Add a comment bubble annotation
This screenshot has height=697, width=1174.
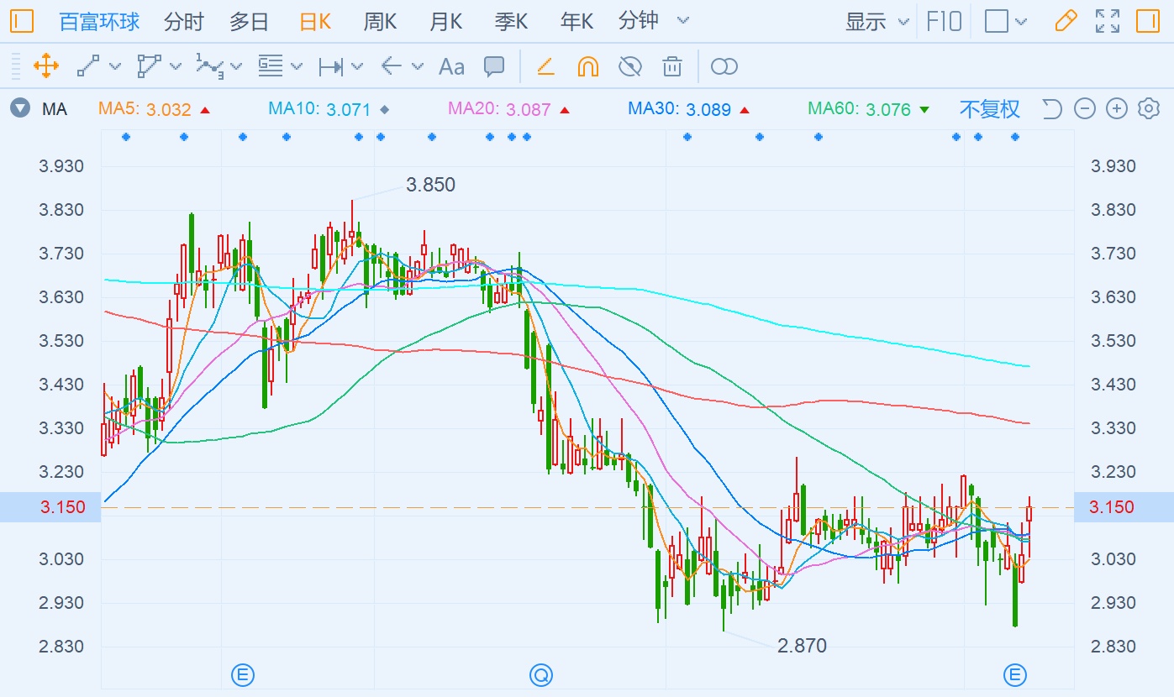(x=494, y=66)
